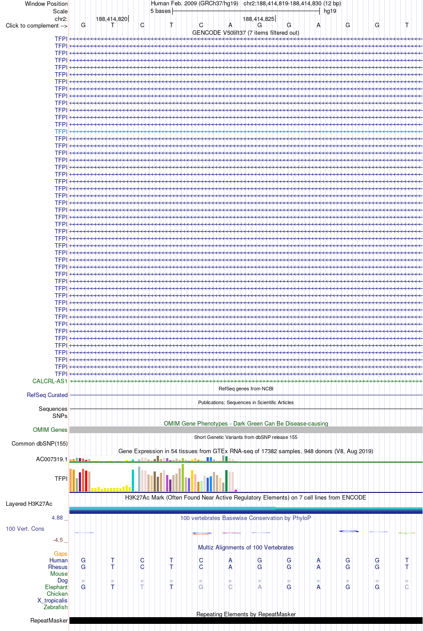
Task: Click 'Publications: Sequences in Scientific Articles' title
Action: (x=246, y=402)
